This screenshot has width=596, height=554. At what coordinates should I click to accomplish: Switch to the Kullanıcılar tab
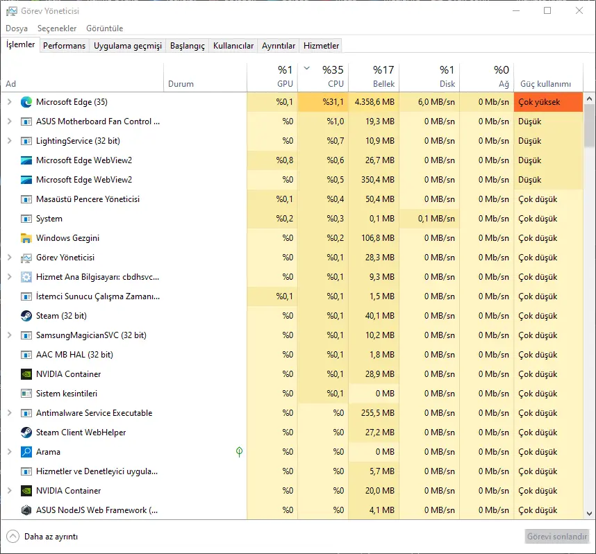click(233, 46)
